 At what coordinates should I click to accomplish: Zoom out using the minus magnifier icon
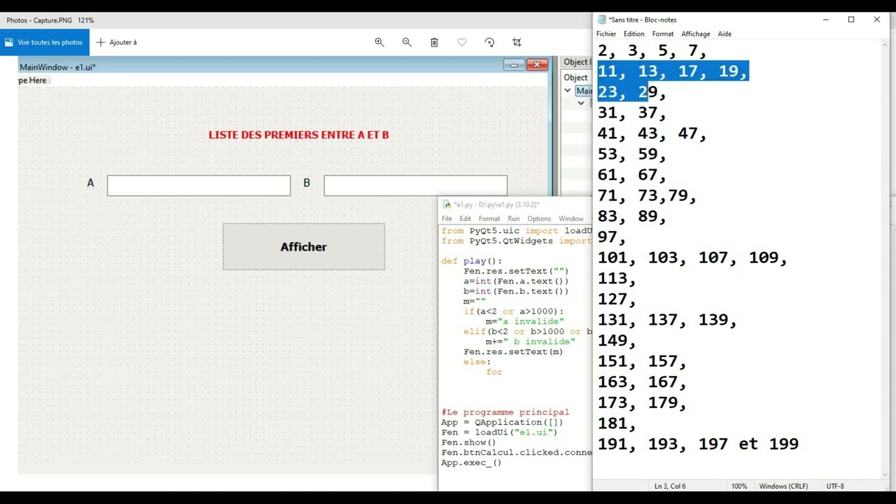[x=407, y=42]
